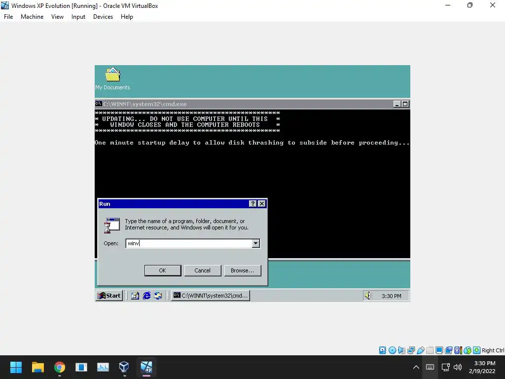Click Browse... in the Run dialog

tap(243, 270)
